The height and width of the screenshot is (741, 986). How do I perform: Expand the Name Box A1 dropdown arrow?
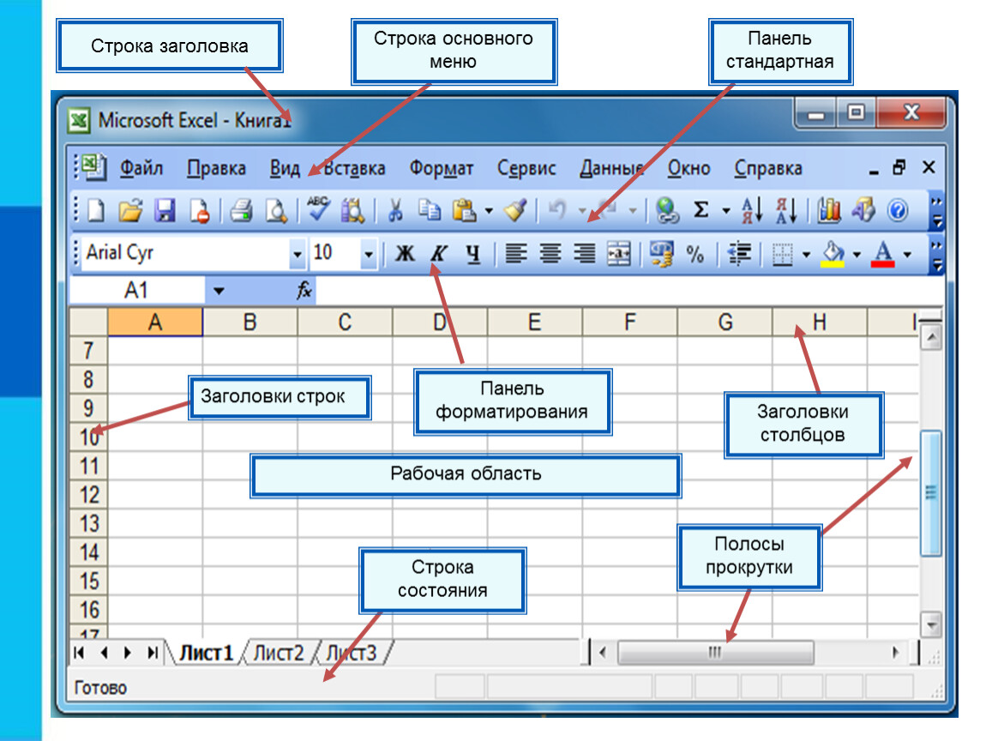[219, 291]
